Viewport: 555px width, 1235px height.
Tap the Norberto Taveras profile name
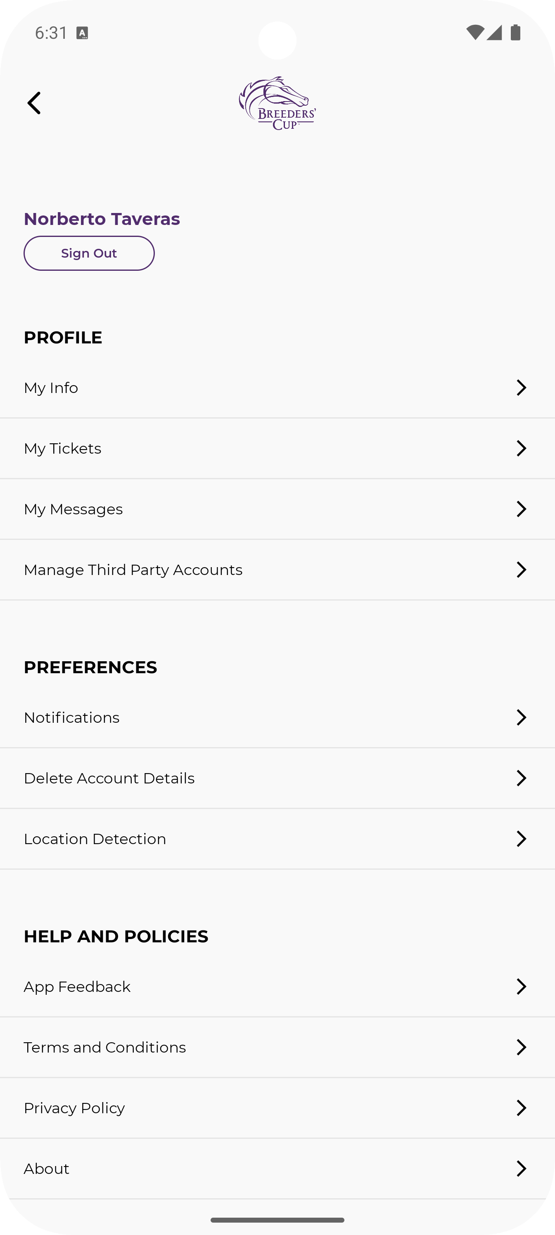point(102,219)
